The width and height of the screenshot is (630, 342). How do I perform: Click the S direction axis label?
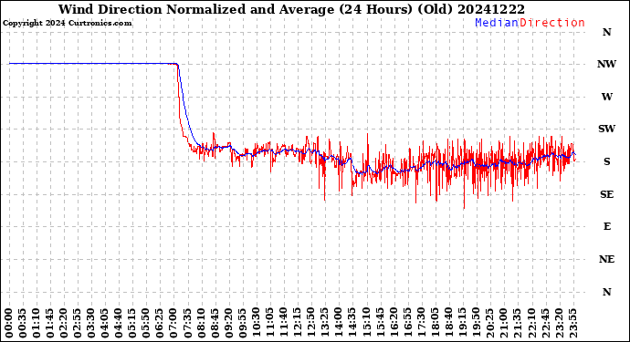point(606,161)
